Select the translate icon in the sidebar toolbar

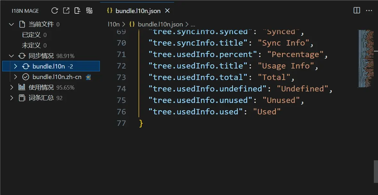[89, 11]
